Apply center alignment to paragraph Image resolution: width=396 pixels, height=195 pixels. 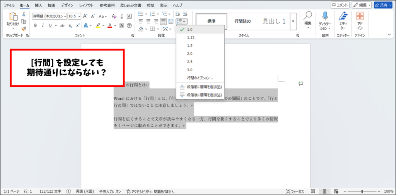(x=148, y=22)
